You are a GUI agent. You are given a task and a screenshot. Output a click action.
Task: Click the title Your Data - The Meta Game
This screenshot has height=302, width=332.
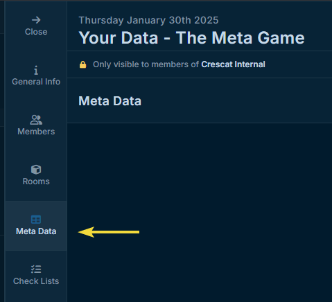point(191,38)
